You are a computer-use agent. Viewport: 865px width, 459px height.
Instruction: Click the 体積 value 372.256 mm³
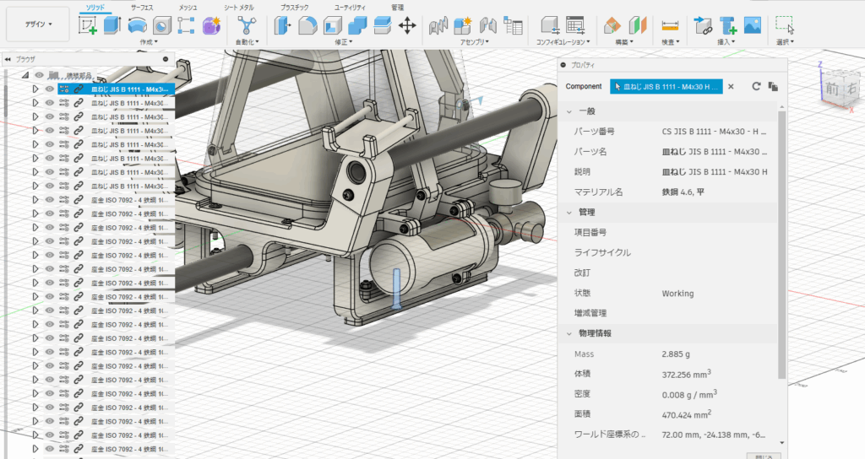686,374
